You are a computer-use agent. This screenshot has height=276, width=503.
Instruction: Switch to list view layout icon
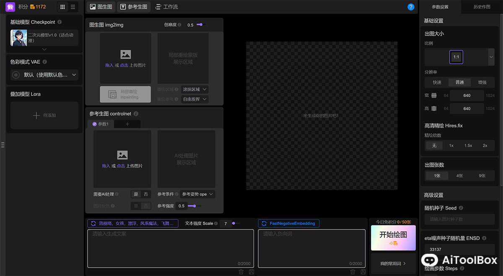click(x=73, y=7)
